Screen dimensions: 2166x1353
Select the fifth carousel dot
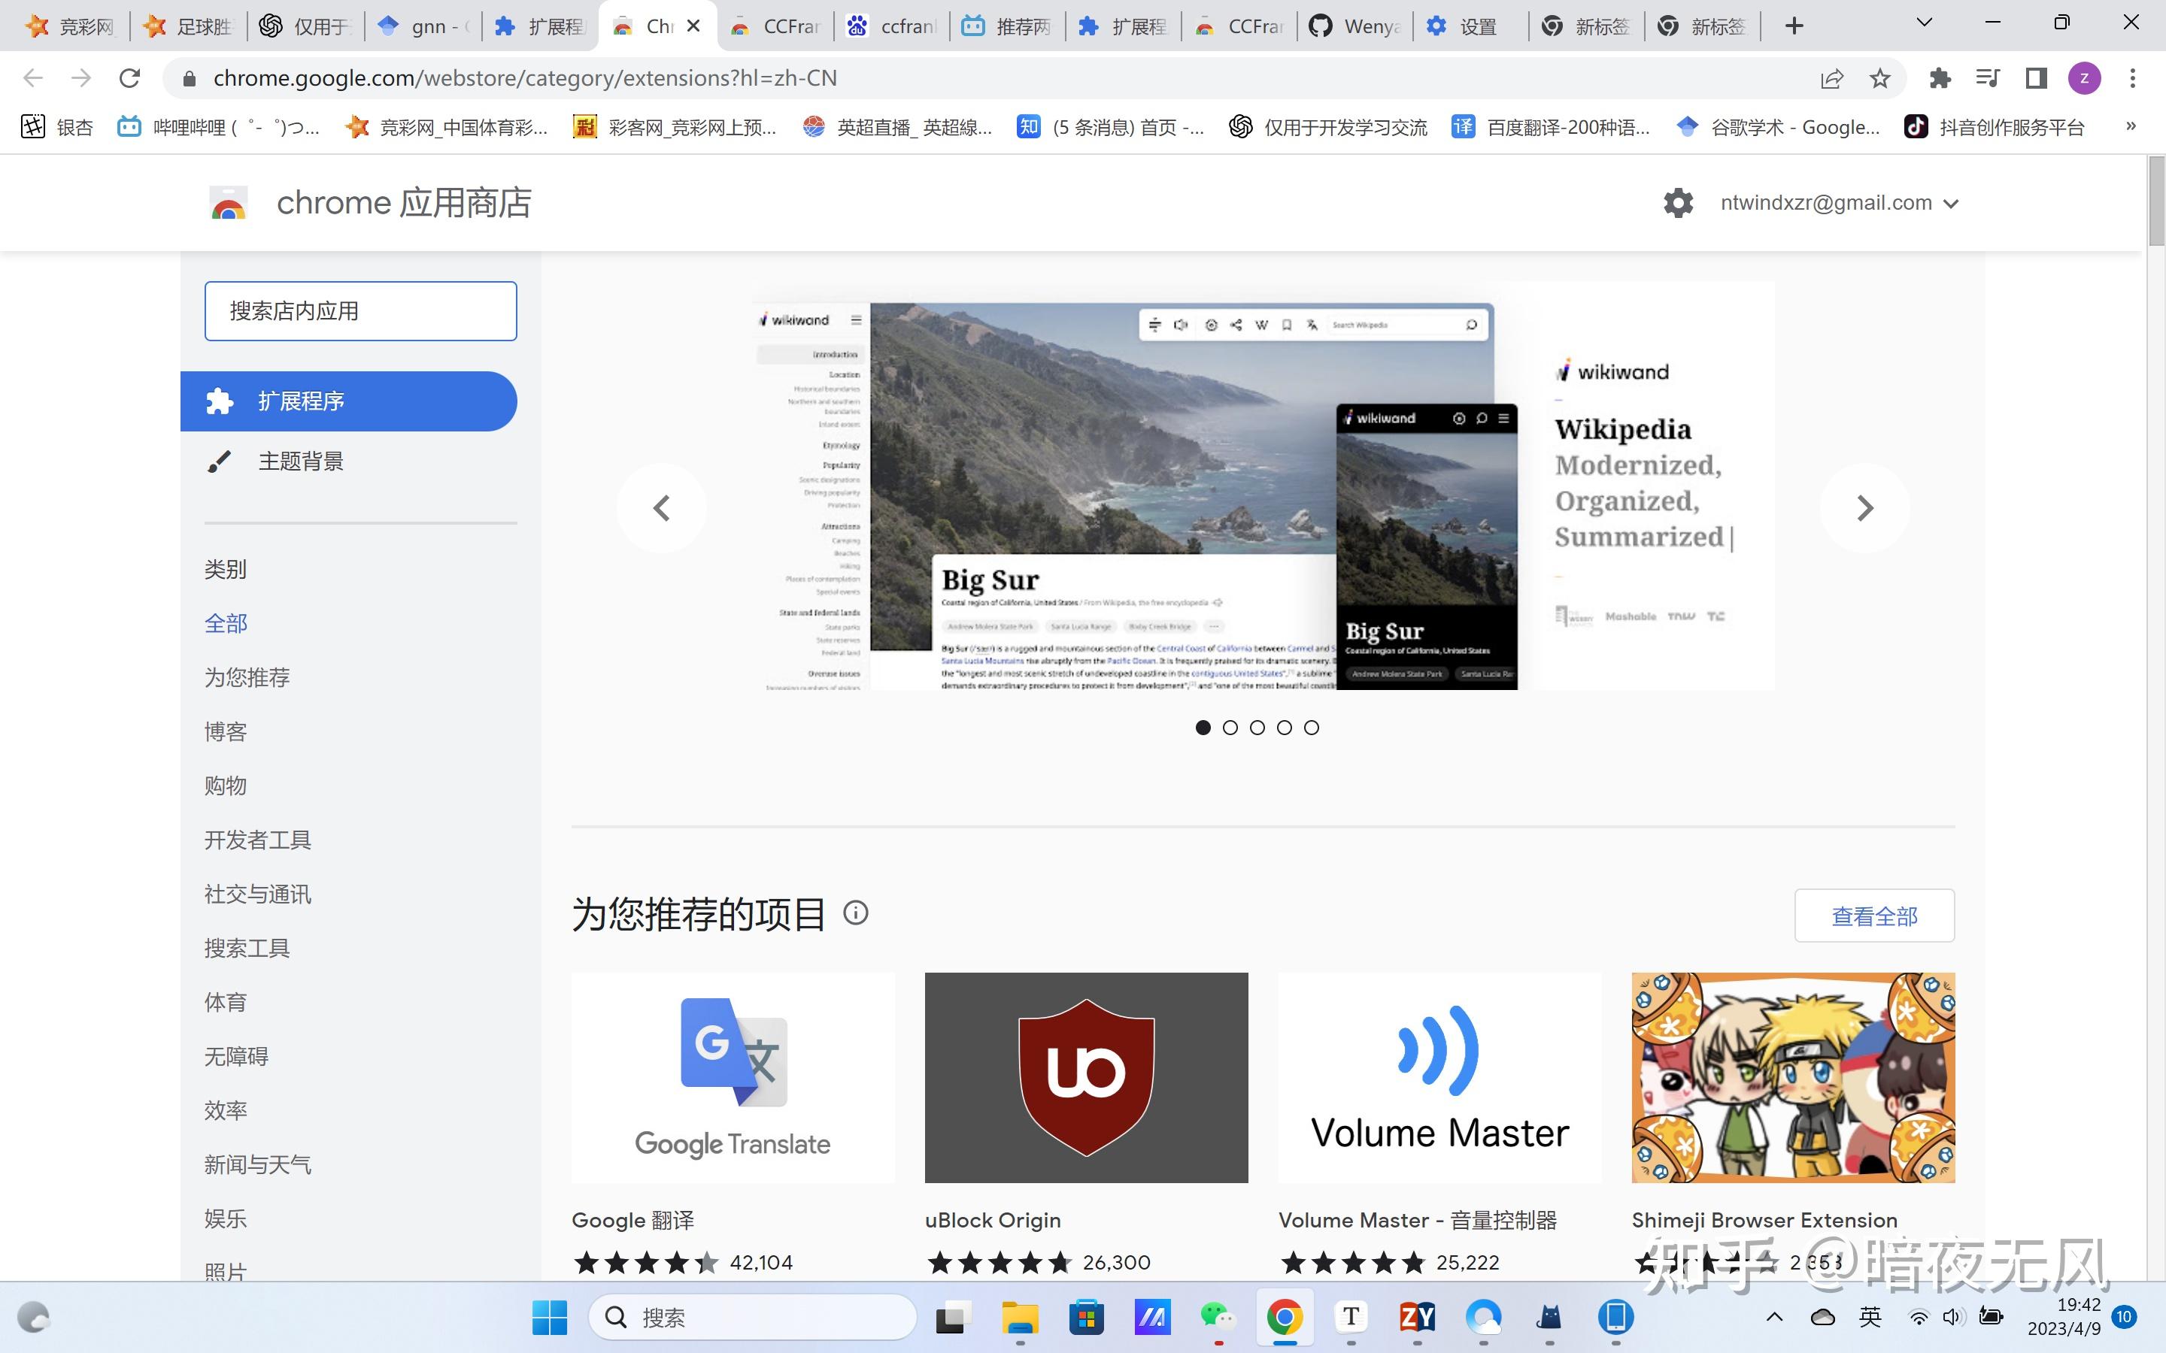1311,728
